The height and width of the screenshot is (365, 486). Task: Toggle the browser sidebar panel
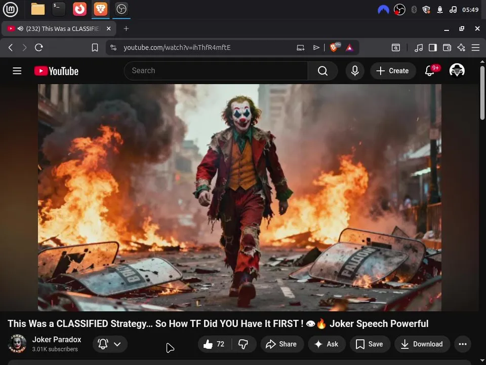[433, 48]
